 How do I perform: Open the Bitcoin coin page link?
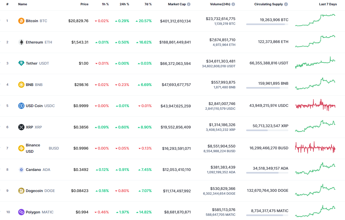coord(32,21)
